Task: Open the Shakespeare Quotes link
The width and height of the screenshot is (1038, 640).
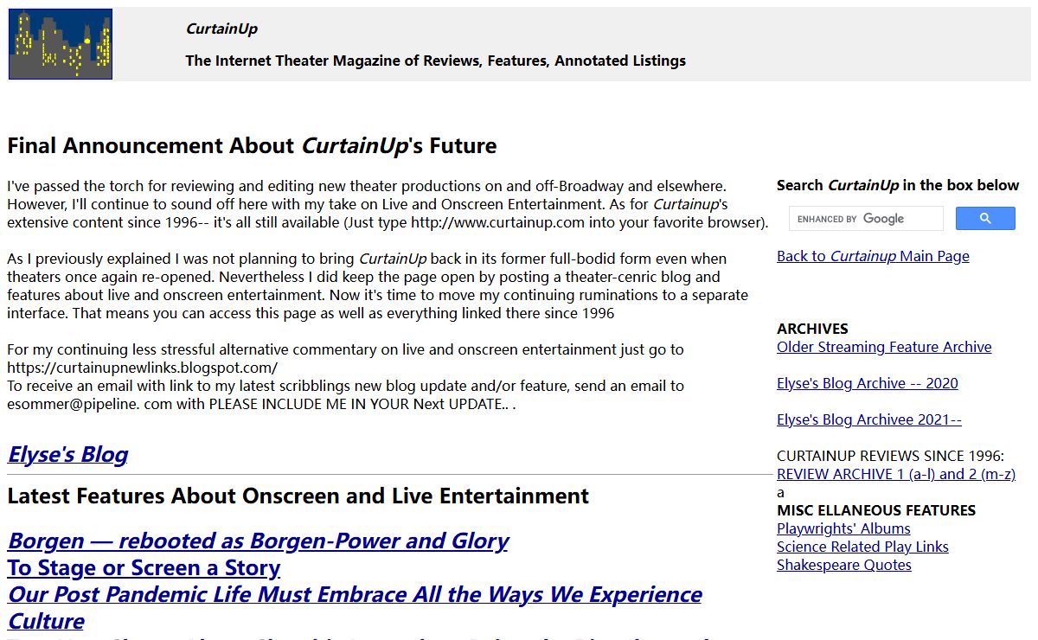Action: coord(844,565)
